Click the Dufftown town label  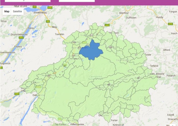click(x=131, y=18)
